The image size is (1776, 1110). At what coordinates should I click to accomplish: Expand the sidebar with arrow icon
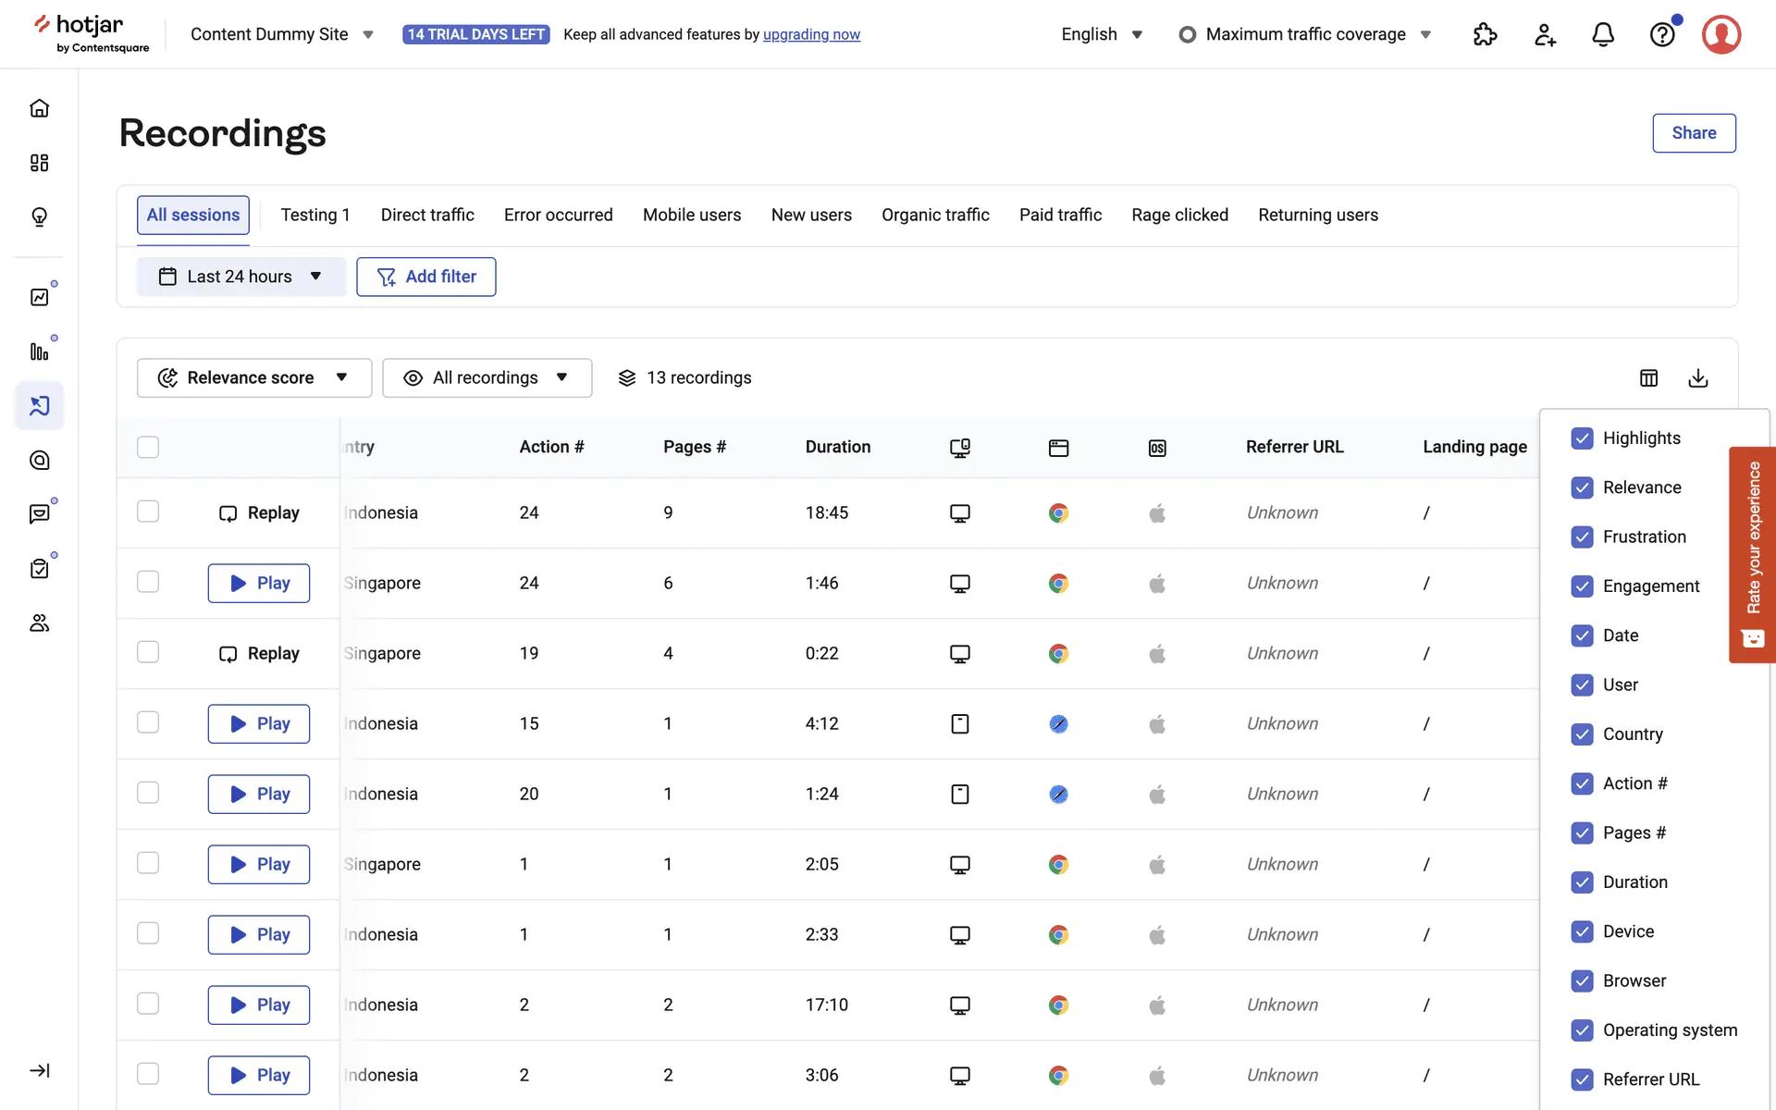[39, 1070]
